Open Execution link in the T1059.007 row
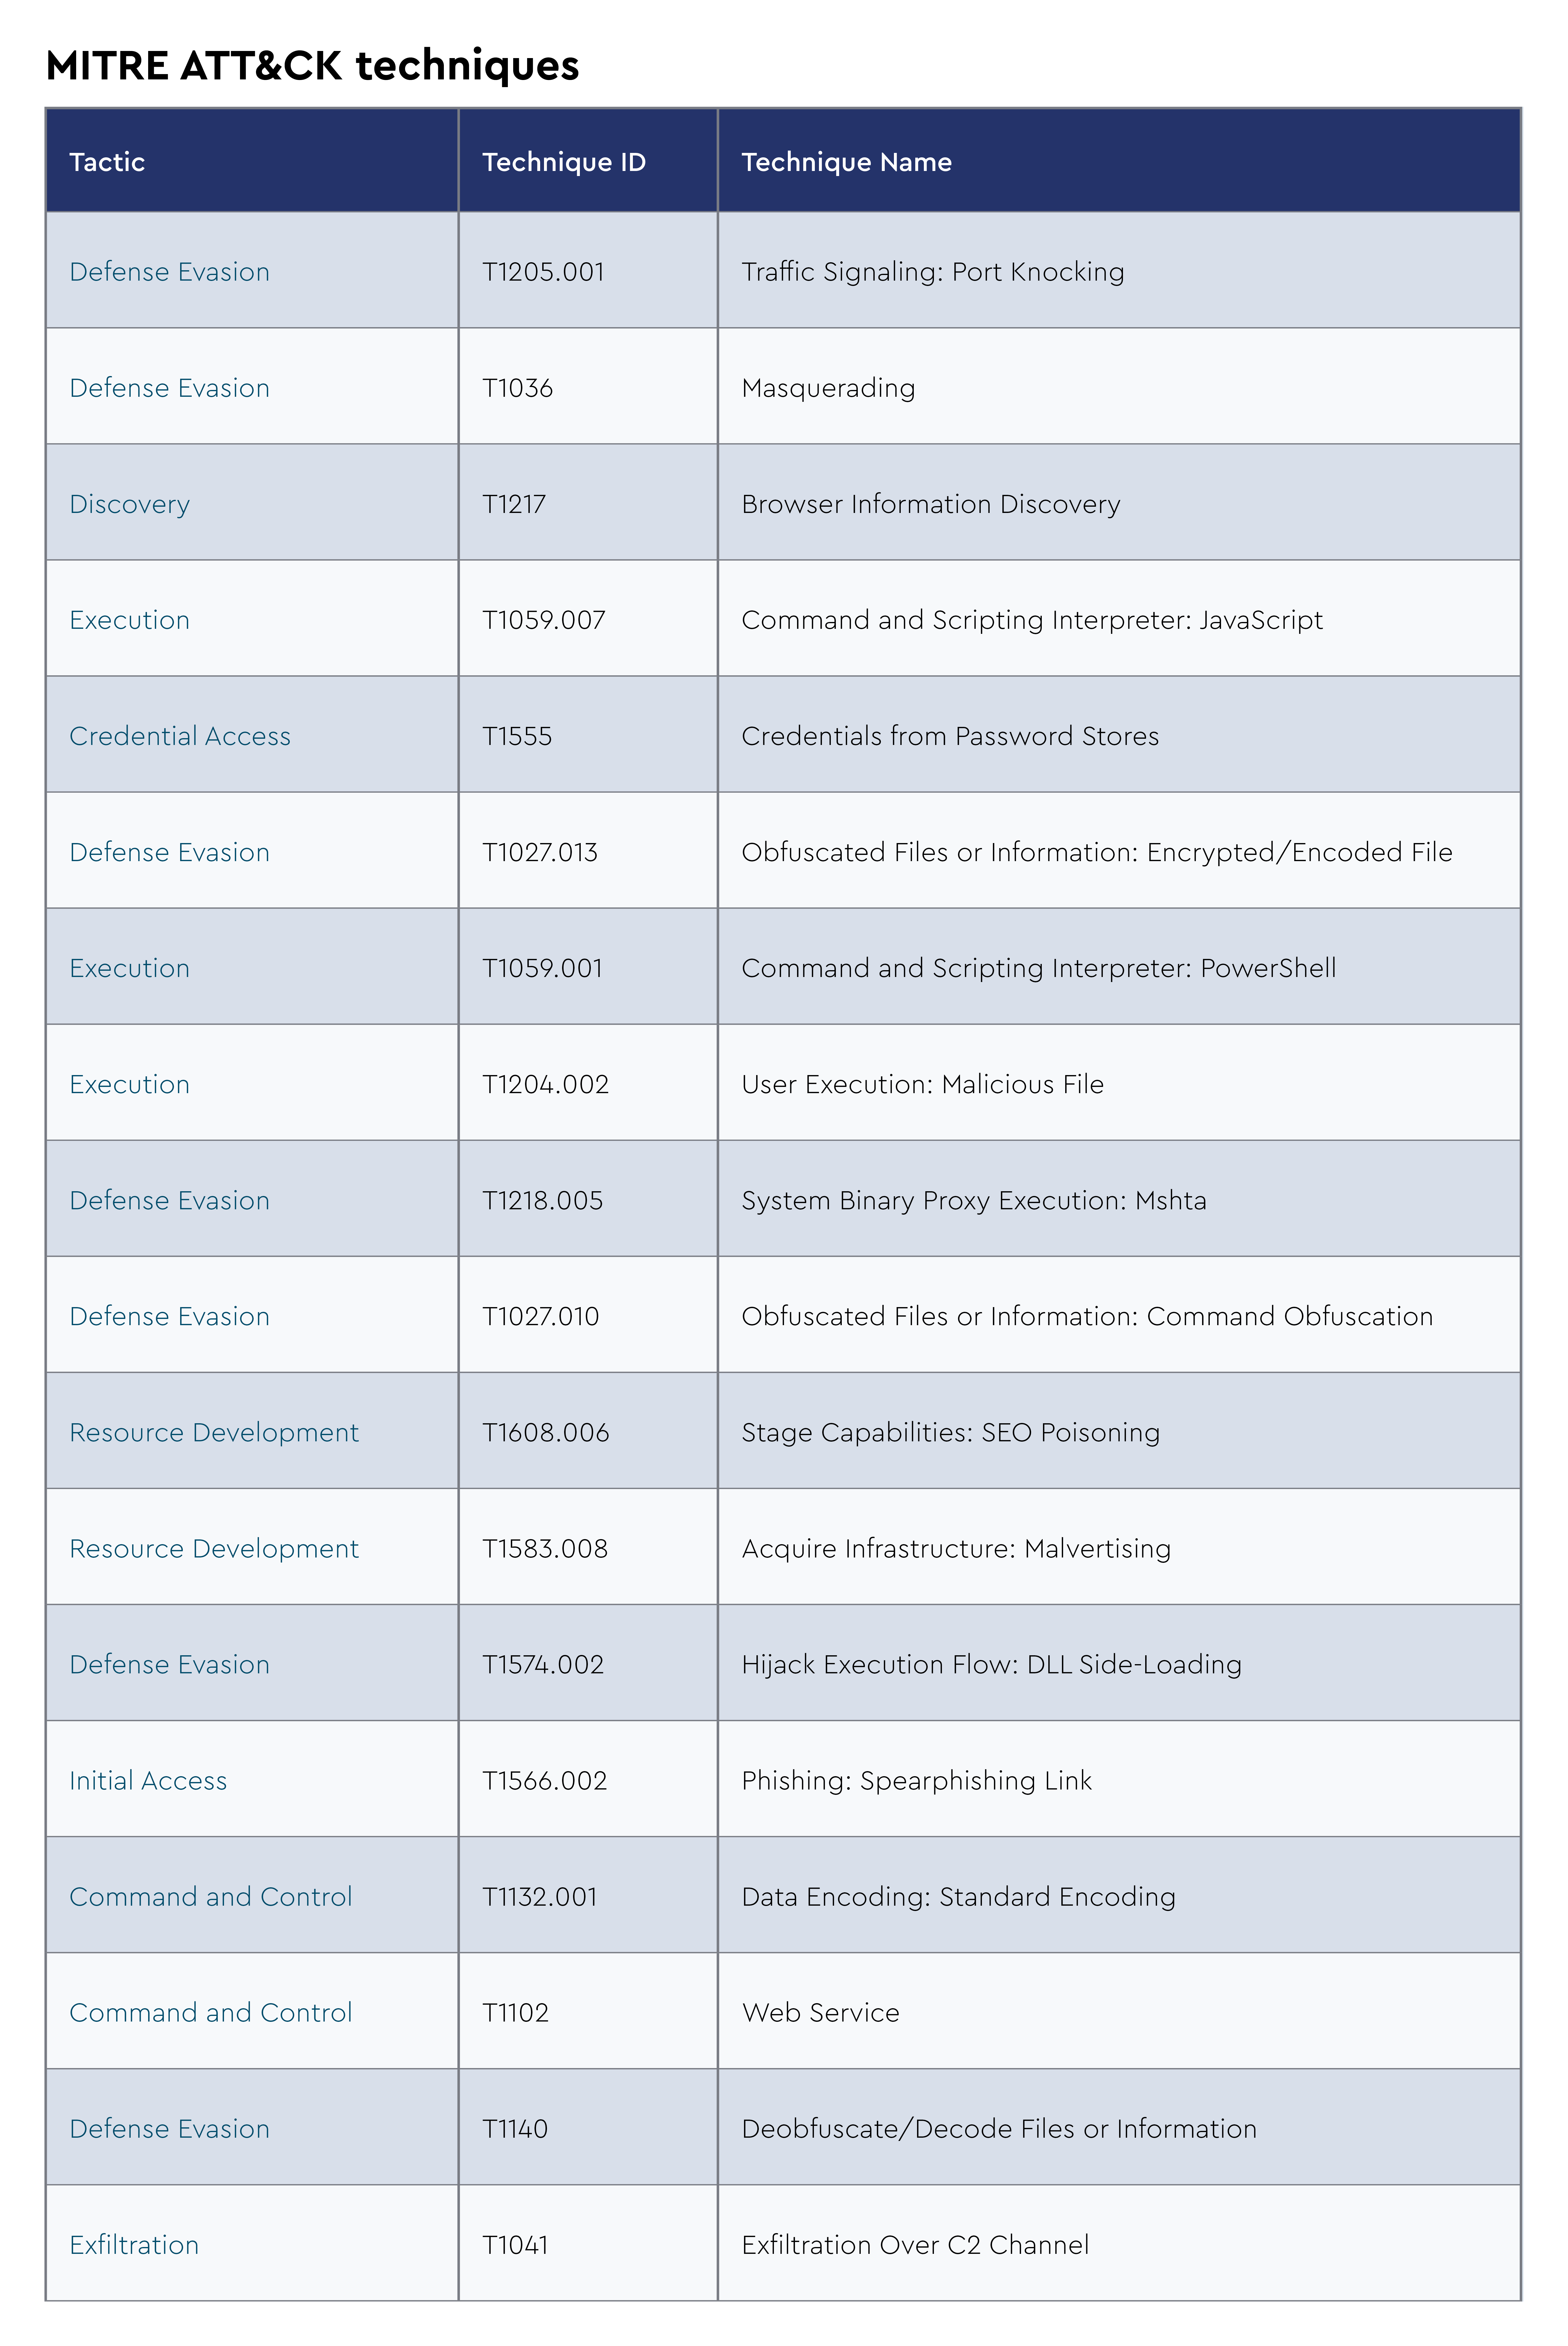Viewport: 1568px width, 2346px height. 129,620
